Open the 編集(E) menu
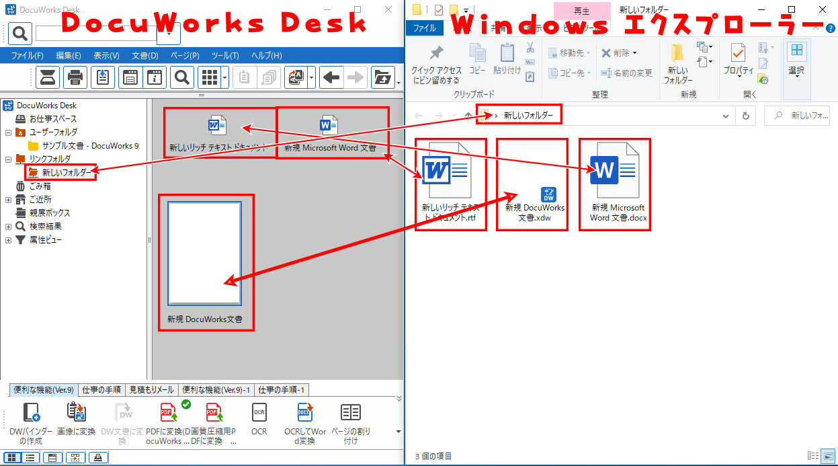The height and width of the screenshot is (466, 838). pos(69,55)
